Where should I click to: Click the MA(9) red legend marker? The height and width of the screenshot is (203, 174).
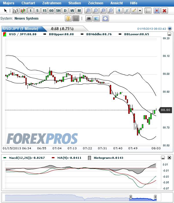pos(53,158)
